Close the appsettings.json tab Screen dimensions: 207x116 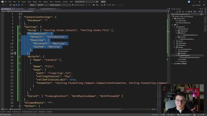[x=14, y=9]
